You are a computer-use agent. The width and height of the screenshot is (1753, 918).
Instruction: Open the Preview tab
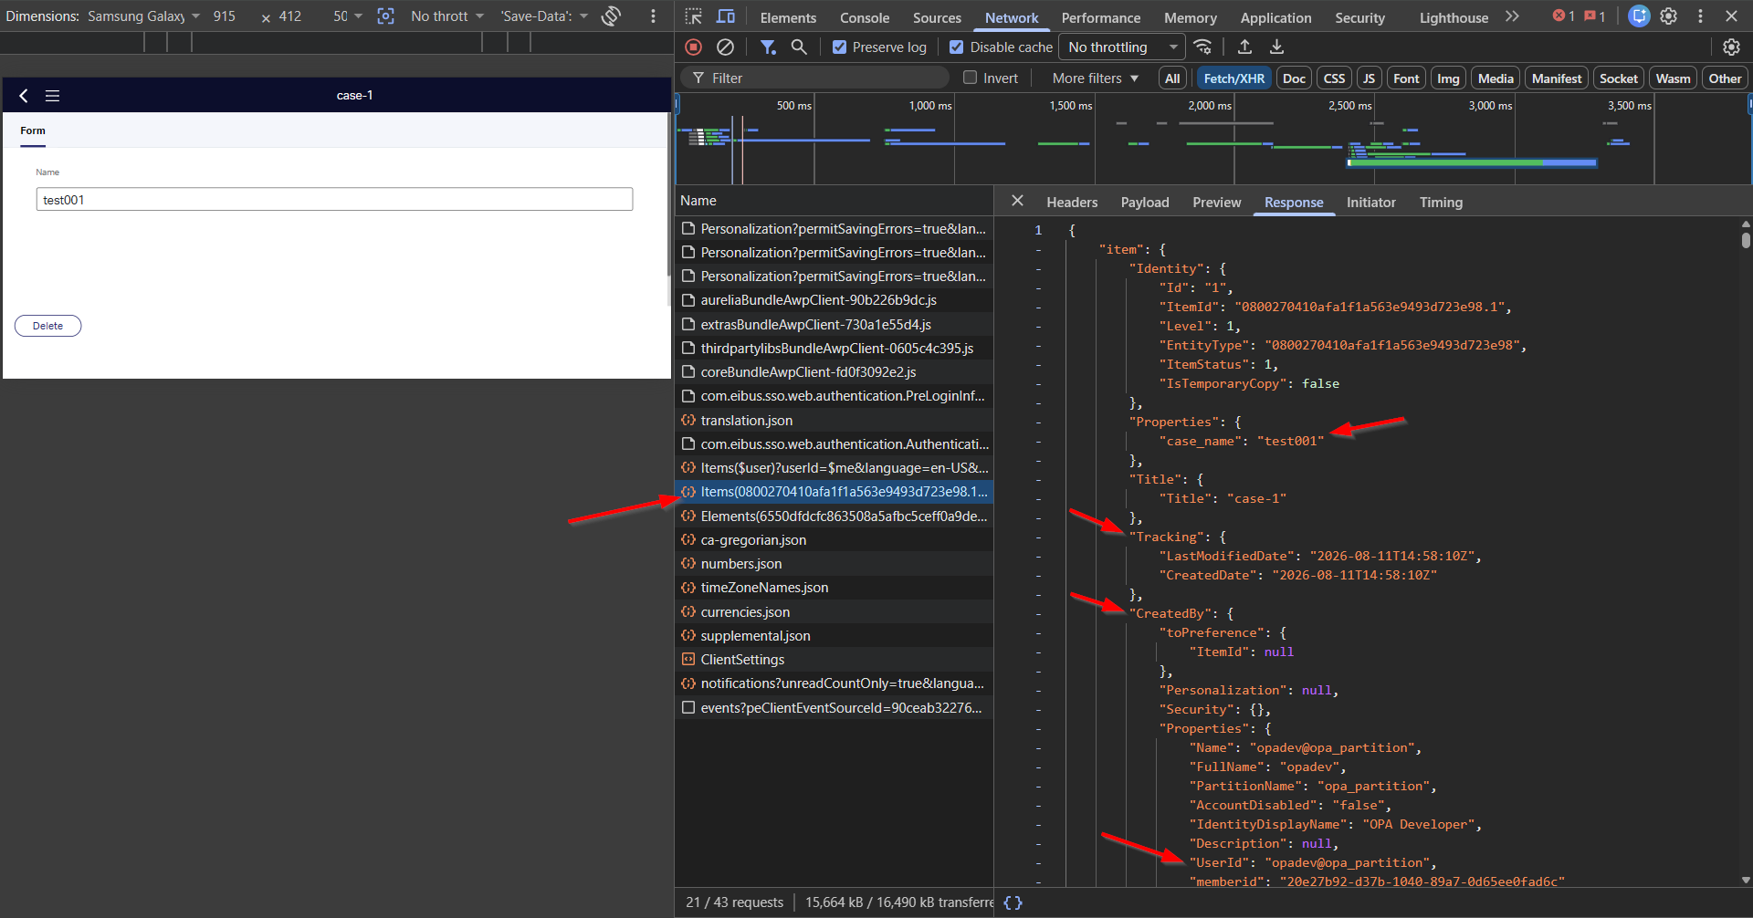pyautogui.click(x=1216, y=202)
